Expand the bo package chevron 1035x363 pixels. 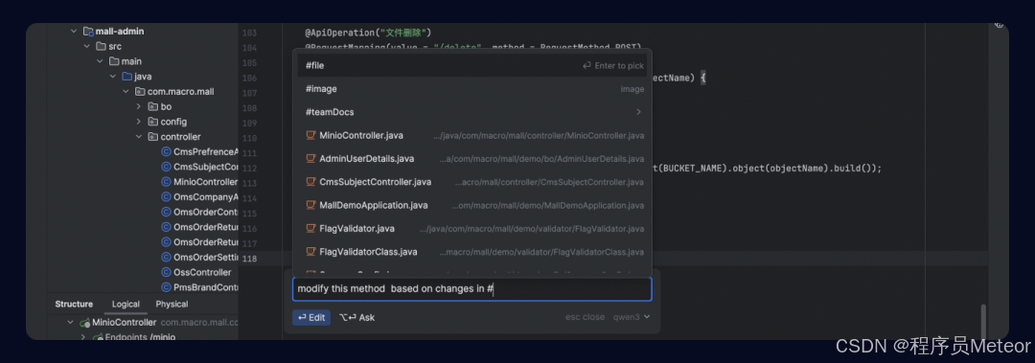[139, 106]
